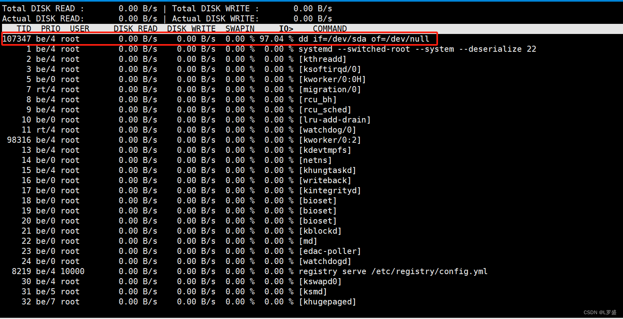
Task: Click the [kblockd] process
Action: tap(320, 231)
